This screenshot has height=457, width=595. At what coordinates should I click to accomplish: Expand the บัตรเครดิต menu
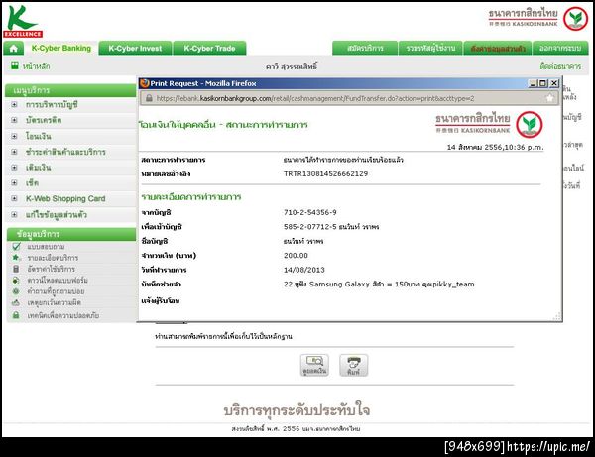[15, 120]
